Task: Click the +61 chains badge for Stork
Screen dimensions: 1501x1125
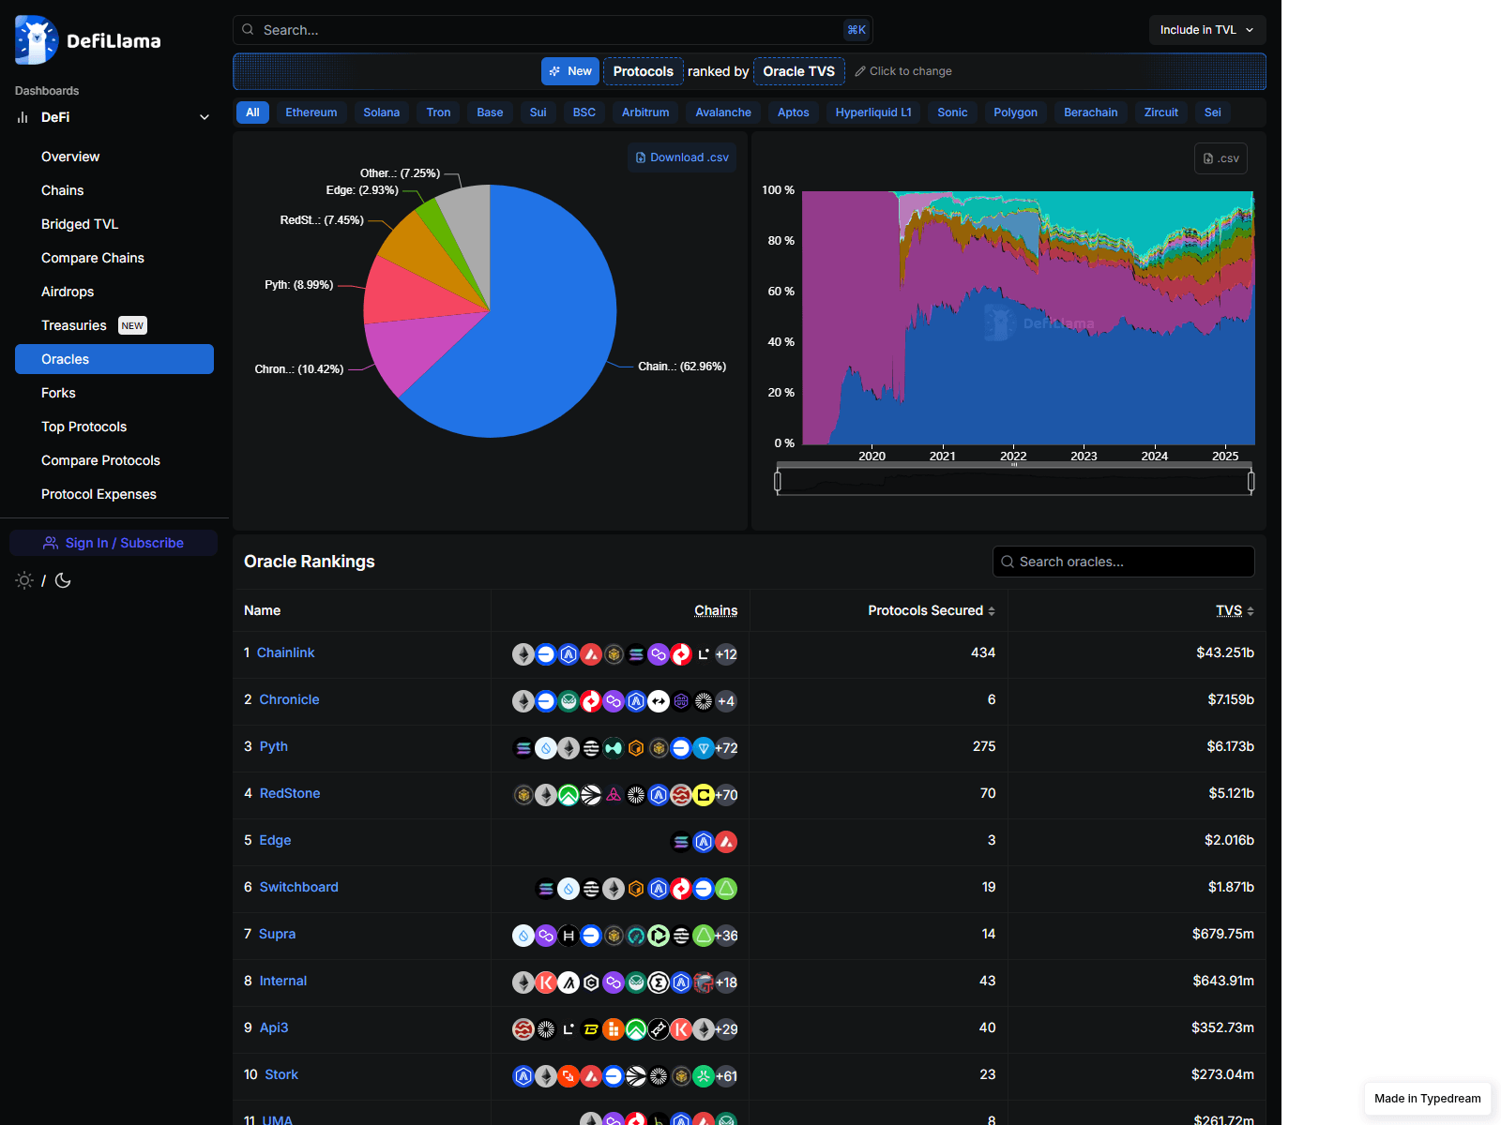Action: click(x=726, y=1076)
